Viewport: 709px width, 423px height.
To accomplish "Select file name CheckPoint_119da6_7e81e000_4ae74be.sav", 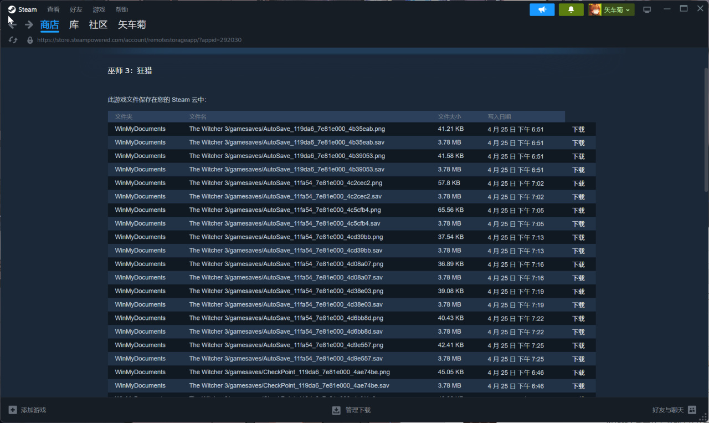I will (x=289, y=385).
